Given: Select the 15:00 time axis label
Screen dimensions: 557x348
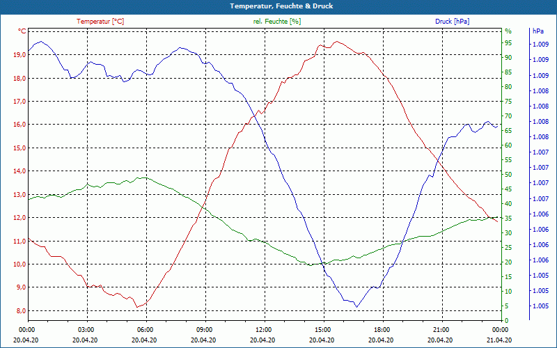Looking at the screenshot, I should [x=322, y=329].
